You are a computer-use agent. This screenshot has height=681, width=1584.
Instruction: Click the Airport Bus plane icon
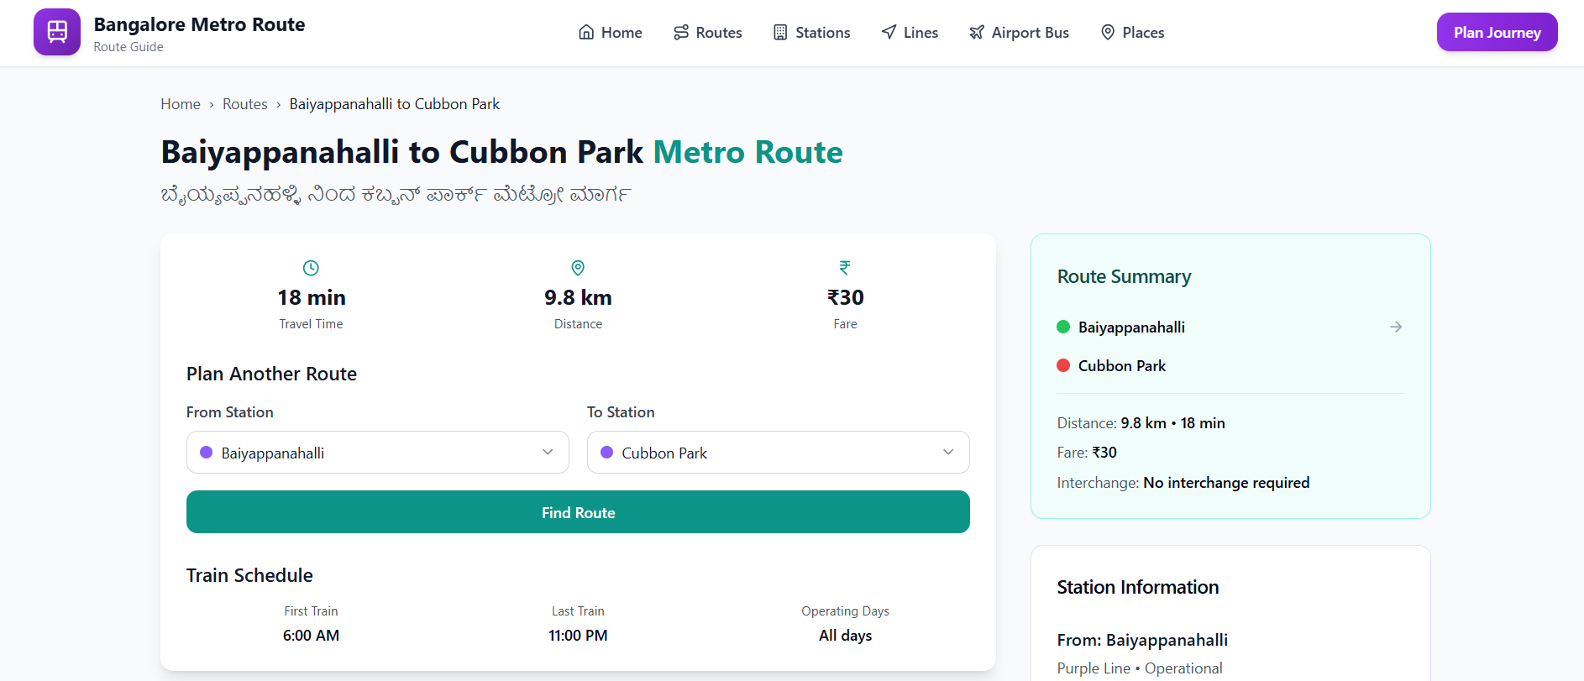click(x=977, y=33)
